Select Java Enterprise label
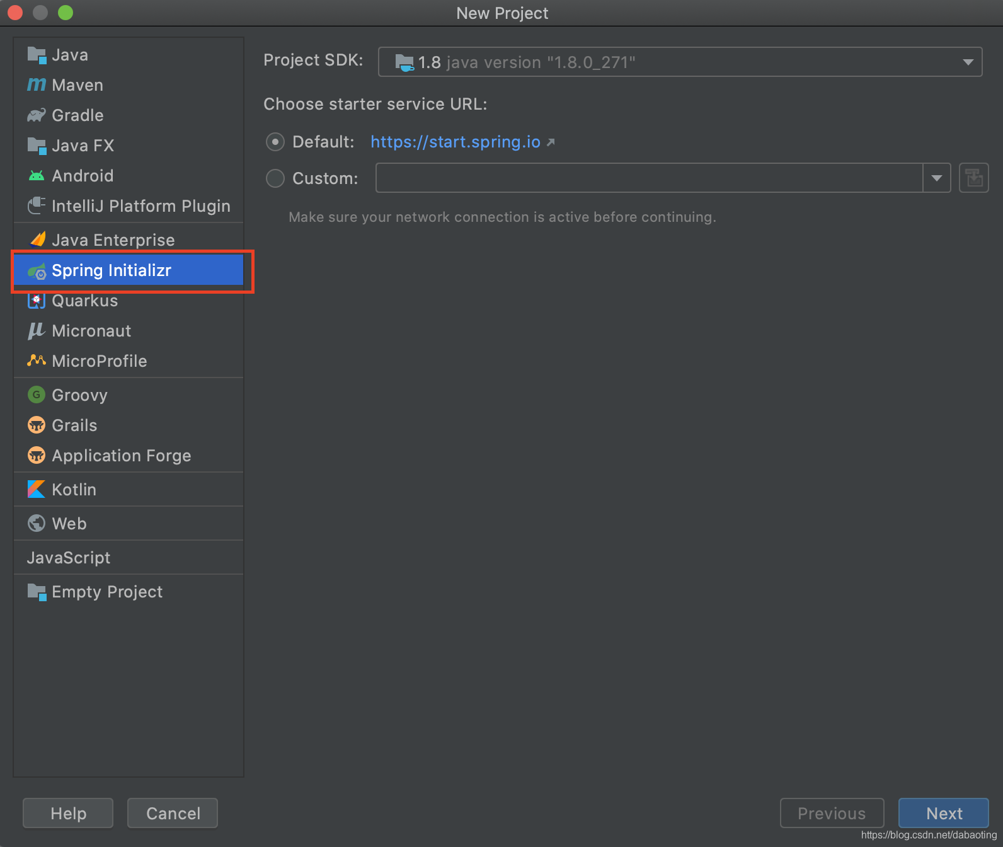The height and width of the screenshot is (847, 1003). (113, 240)
